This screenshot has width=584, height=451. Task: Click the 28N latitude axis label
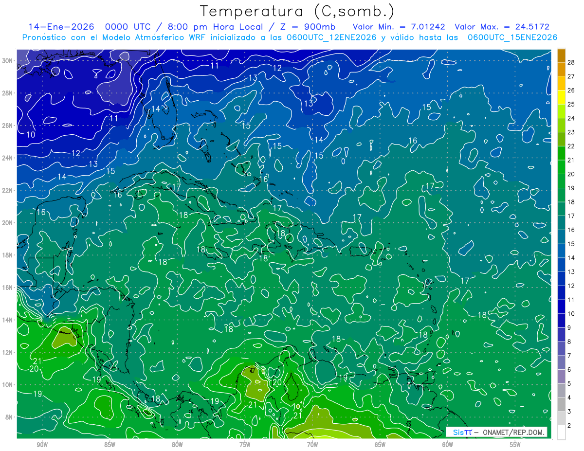[x=7, y=93]
